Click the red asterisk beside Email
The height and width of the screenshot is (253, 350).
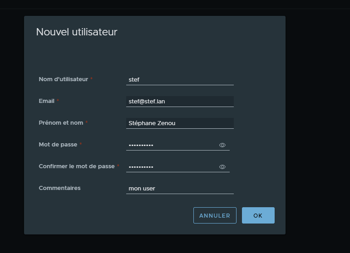pos(58,101)
